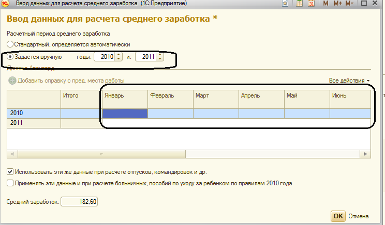Click the second year field showing 2011

coord(146,57)
